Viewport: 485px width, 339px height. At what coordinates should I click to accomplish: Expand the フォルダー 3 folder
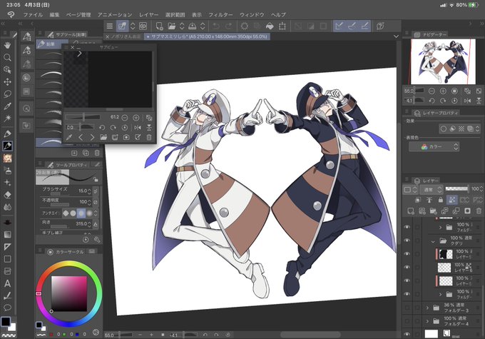[x=427, y=308]
